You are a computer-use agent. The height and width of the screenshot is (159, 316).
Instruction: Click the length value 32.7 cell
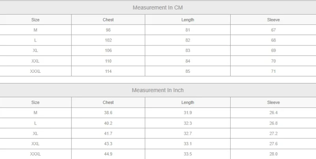[188, 133]
